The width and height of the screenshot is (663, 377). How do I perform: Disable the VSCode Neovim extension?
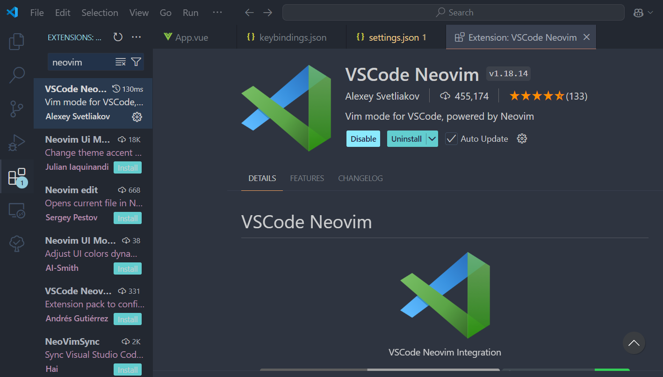[x=363, y=138]
